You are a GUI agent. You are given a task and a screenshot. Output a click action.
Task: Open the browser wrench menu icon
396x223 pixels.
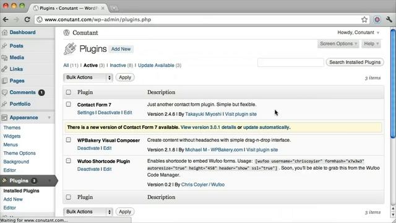[x=389, y=19]
